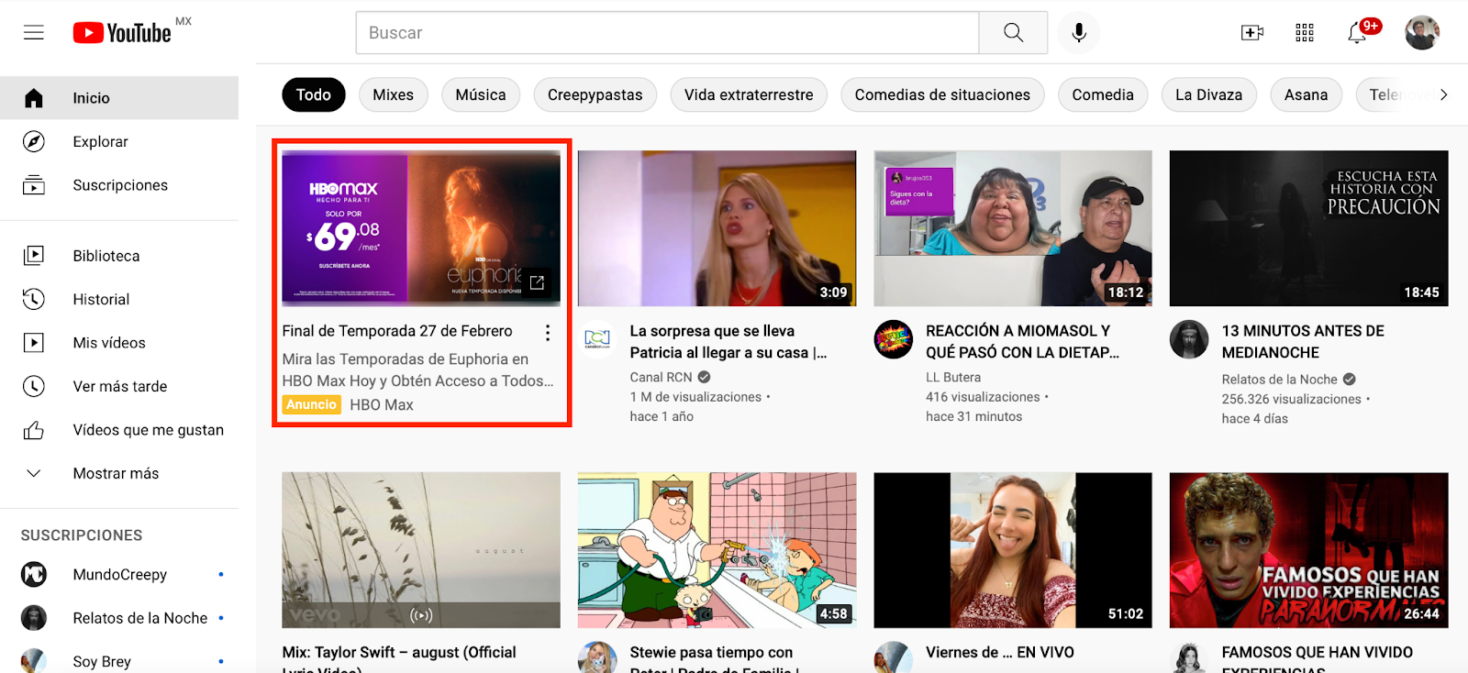The width and height of the screenshot is (1468, 673).
Task: Open the MundoCreepy subscription channel
Action: (x=119, y=574)
